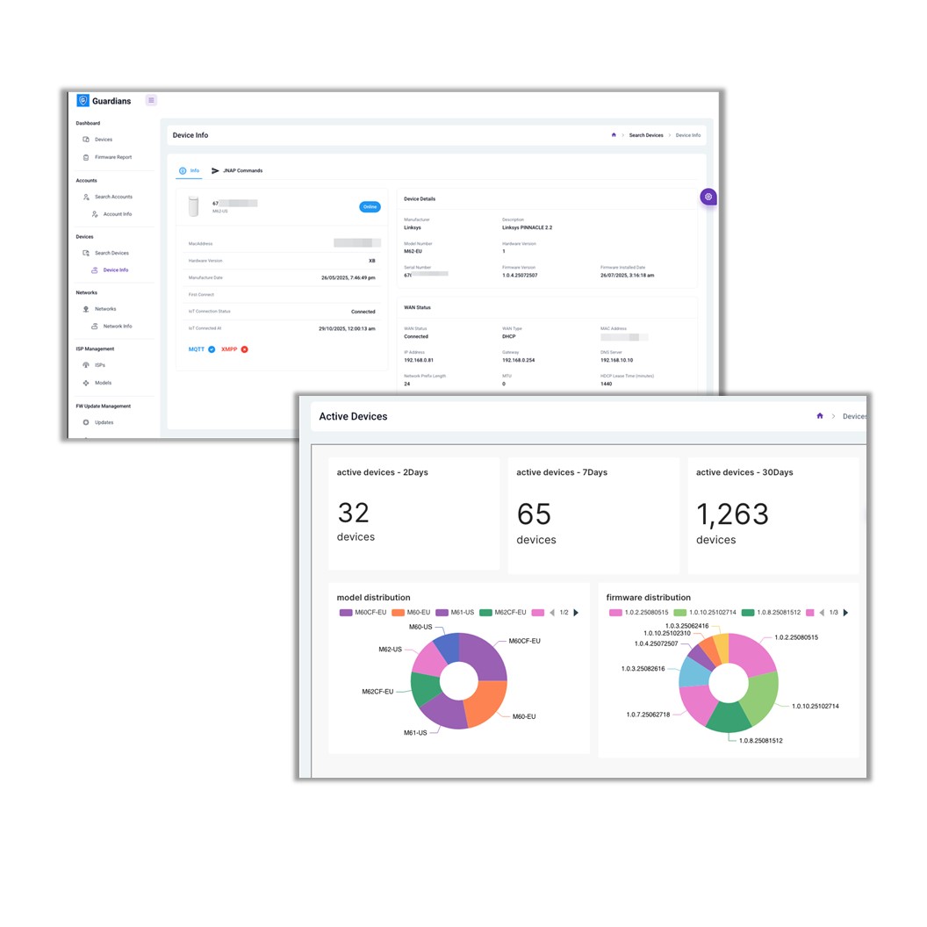Open the purple settings gear button

(x=708, y=197)
